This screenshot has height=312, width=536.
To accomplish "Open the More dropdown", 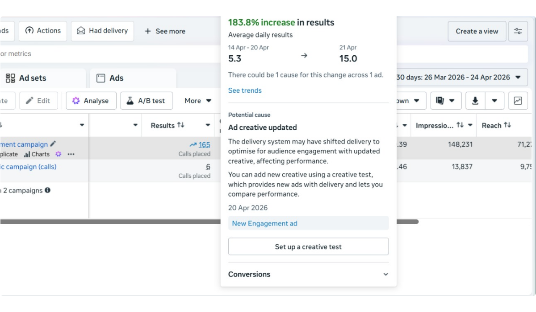I will (x=198, y=101).
